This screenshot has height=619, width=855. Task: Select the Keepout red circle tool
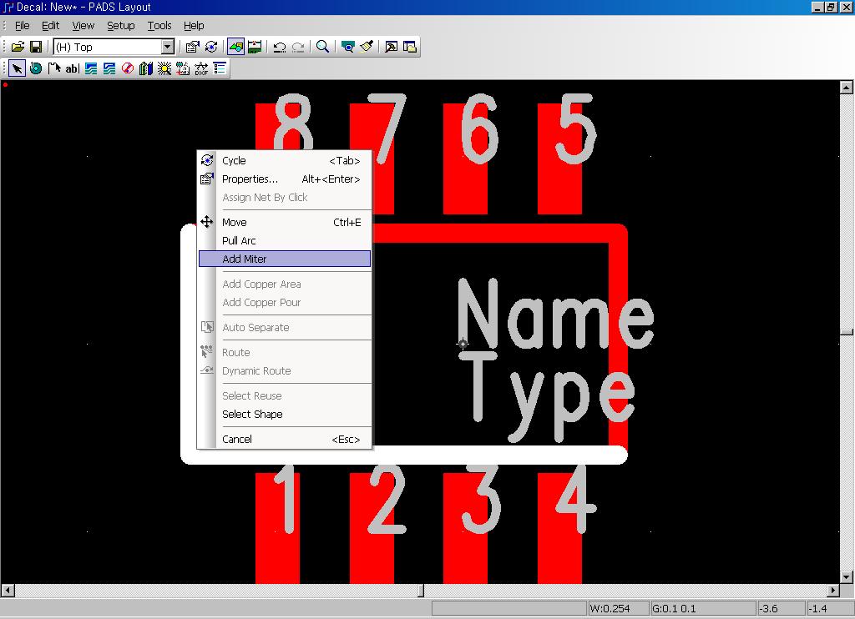pyautogui.click(x=128, y=68)
